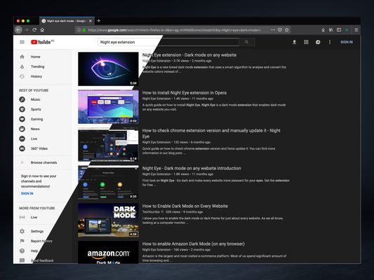
Task: Open the three-dot settings menu in YouTube header
Action: [x=330, y=42]
